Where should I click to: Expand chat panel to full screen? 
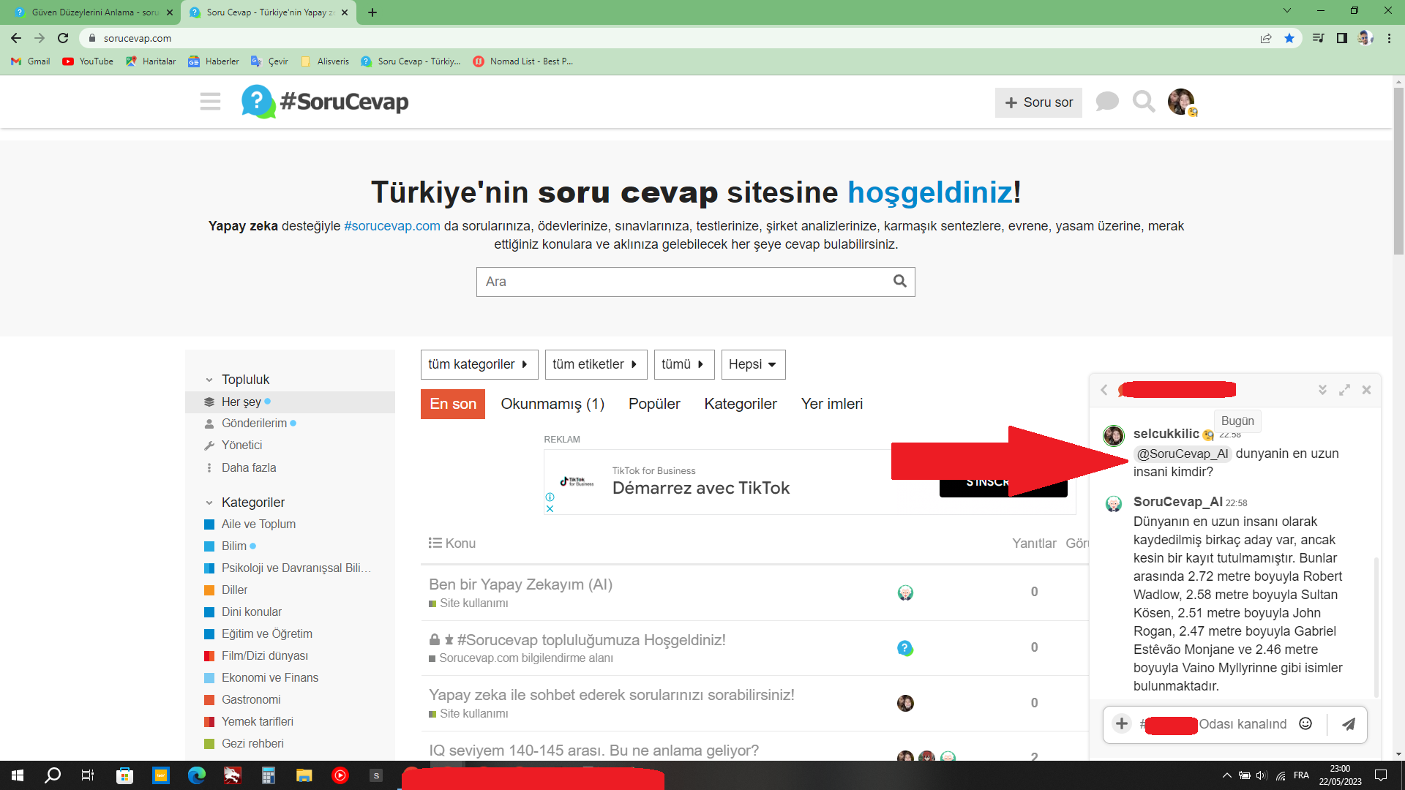pyautogui.click(x=1344, y=390)
